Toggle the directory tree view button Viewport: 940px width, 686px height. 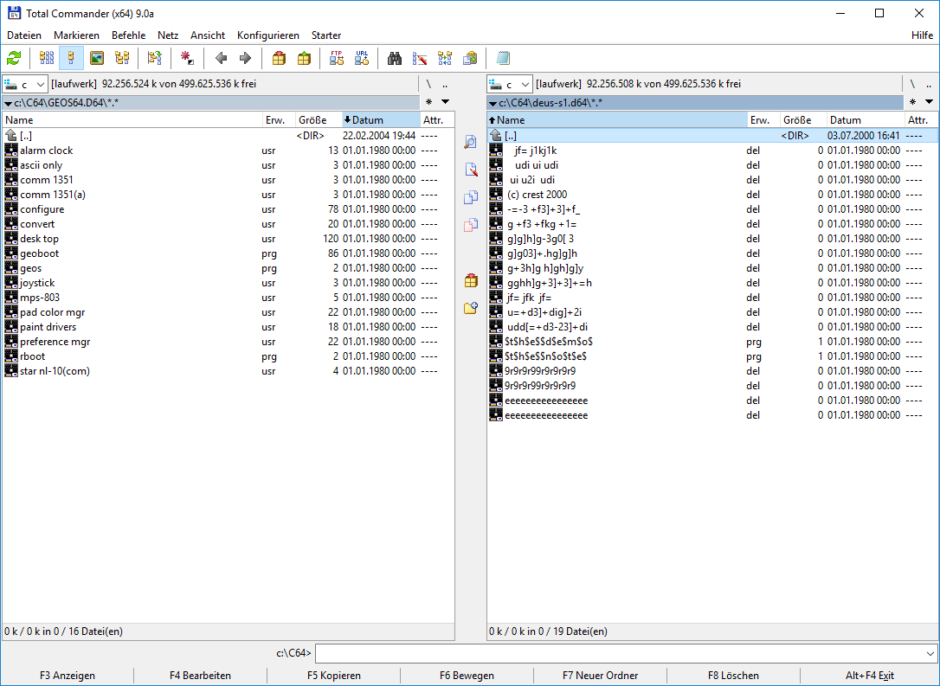click(122, 58)
